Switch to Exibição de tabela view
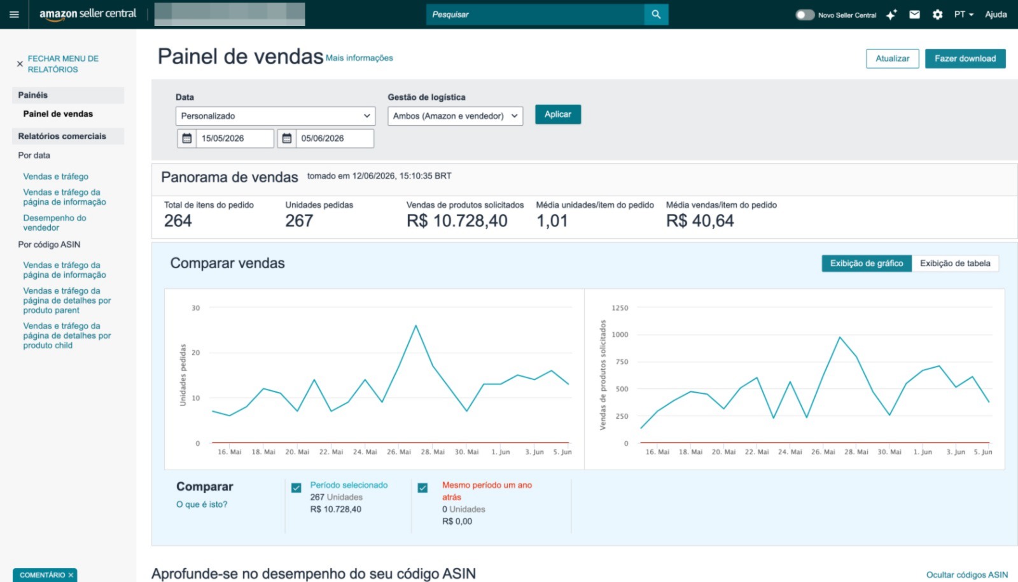1018x582 pixels. click(x=955, y=263)
